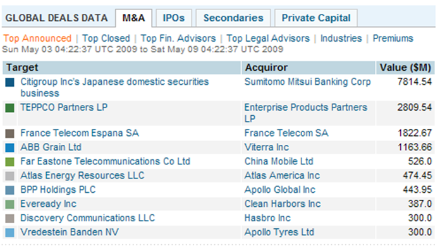Open the Secondaries tab
This screenshot has width=440, height=246.
tap(233, 18)
